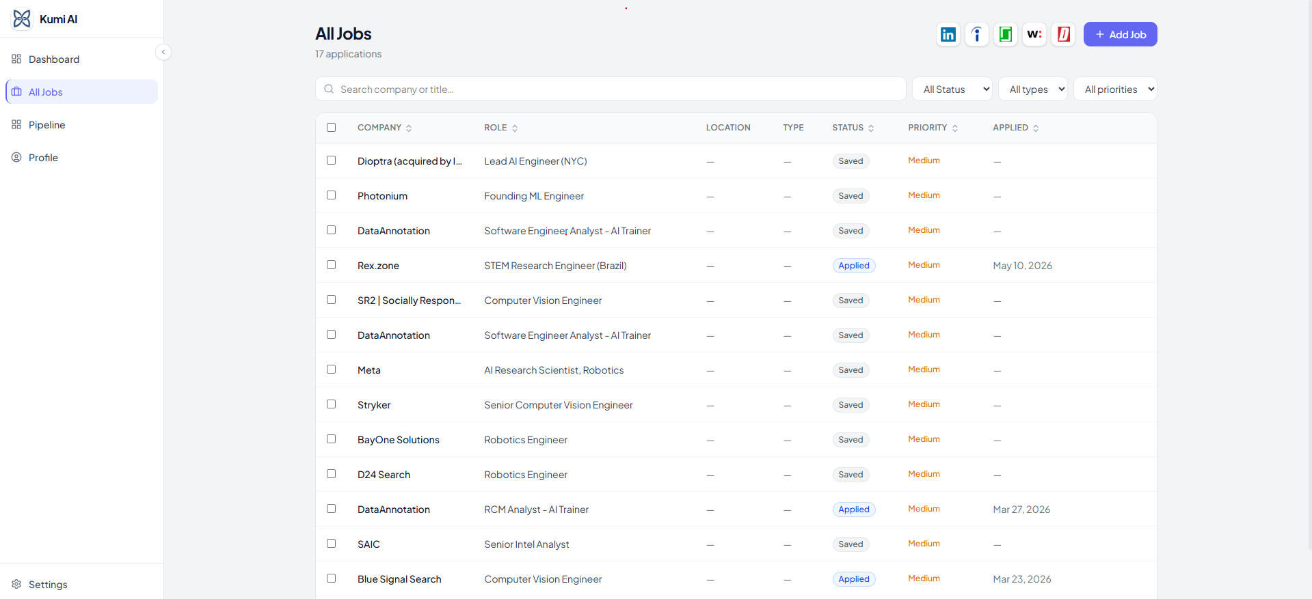Check the Photonium row checkbox
The height and width of the screenshot is (599, 1312).
click(332, 195)
